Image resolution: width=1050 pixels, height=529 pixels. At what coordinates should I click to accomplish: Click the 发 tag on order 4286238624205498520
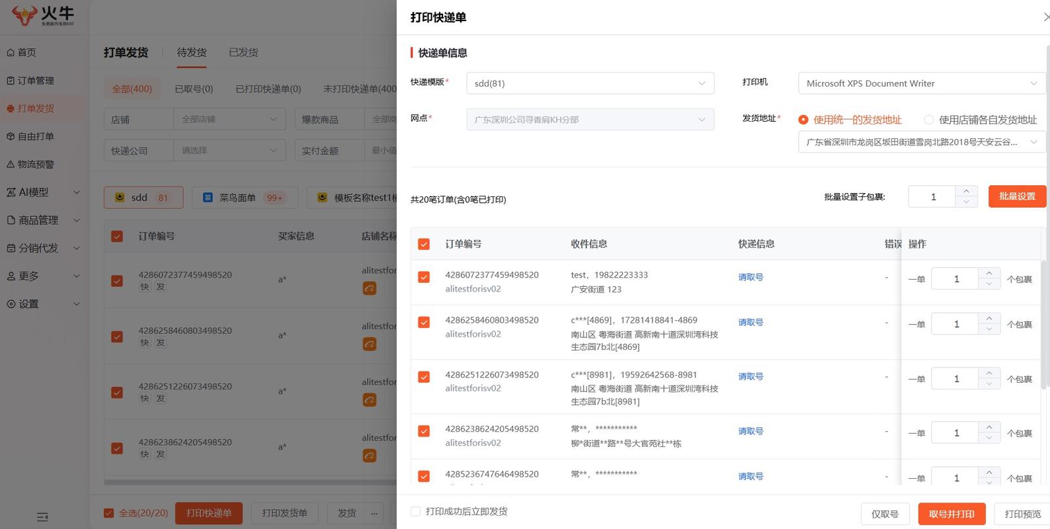point(161,454)
